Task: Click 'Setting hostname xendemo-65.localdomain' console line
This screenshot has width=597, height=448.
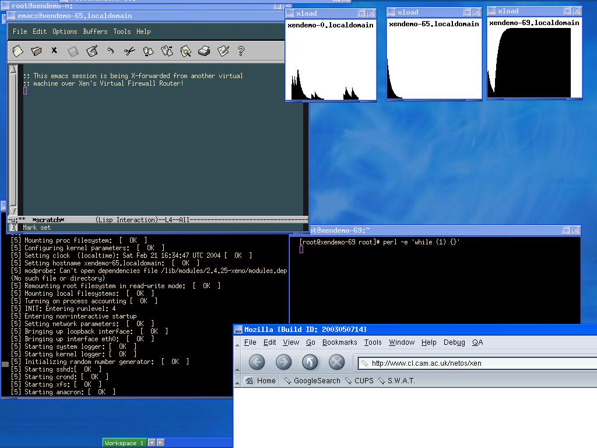Action: pyautogui.click(x=105, y=263)
